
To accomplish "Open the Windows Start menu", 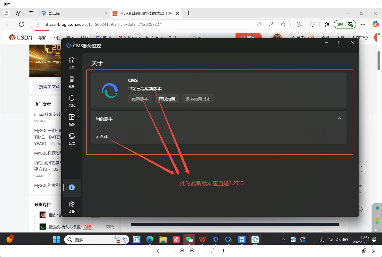I will pos(57,240).
